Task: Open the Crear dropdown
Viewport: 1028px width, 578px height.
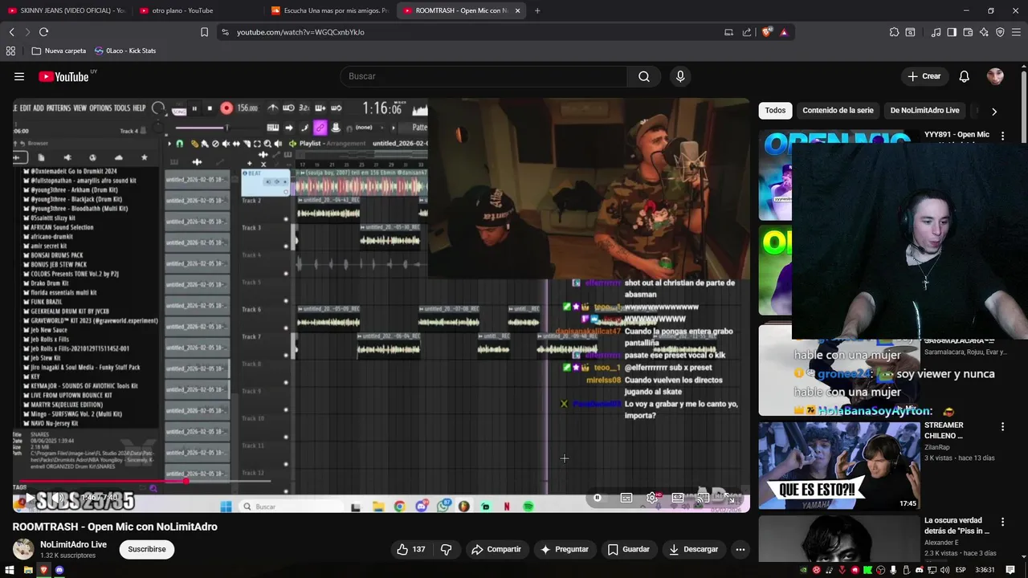Action: pos(924,76)
